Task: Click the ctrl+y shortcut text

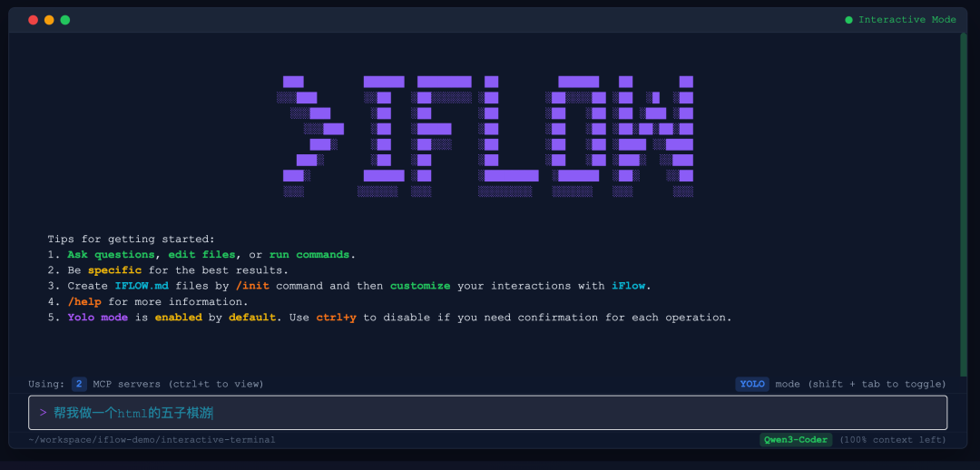Action: point(336,318)
